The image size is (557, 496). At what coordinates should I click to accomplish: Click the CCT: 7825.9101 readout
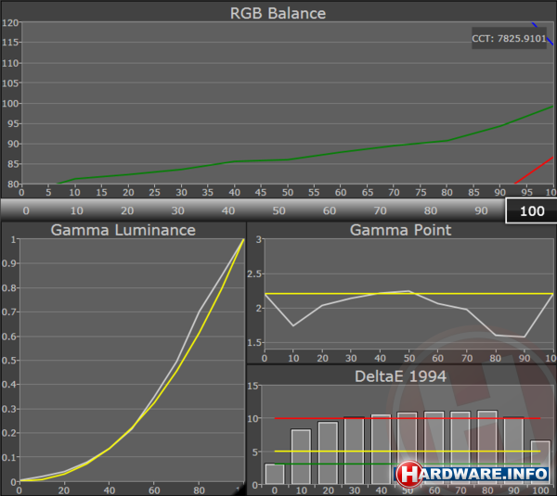click(x=509, y=38)
